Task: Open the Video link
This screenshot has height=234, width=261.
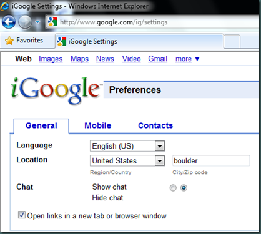Action: [131, 59]
